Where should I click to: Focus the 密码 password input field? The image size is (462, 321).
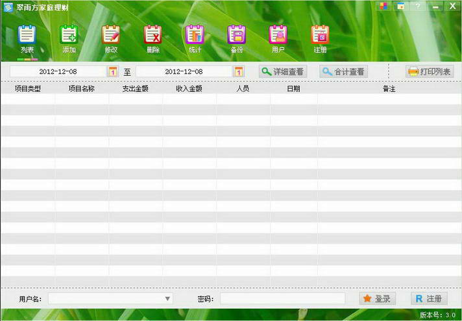282,298
